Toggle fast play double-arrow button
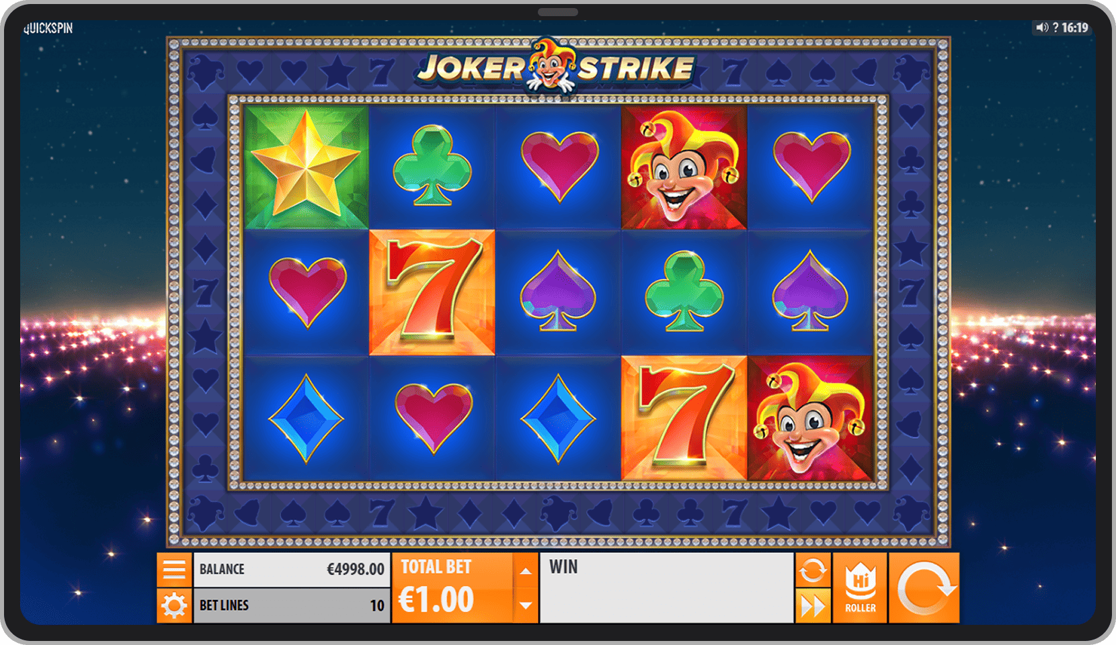The image size is (1116, 645). coord(813,606)
